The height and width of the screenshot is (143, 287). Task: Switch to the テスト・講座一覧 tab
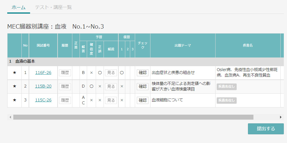pyautogui.click(x=54, y=7)
